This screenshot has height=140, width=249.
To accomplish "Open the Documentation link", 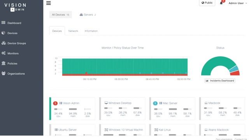I will click(x=224, y=139).
